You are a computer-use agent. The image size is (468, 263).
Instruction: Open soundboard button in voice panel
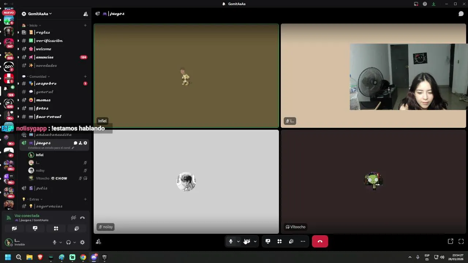(x=77, y=228)
